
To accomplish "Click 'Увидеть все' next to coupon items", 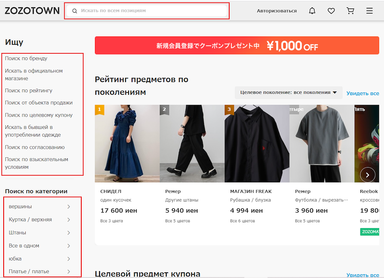I will point(363,275).
